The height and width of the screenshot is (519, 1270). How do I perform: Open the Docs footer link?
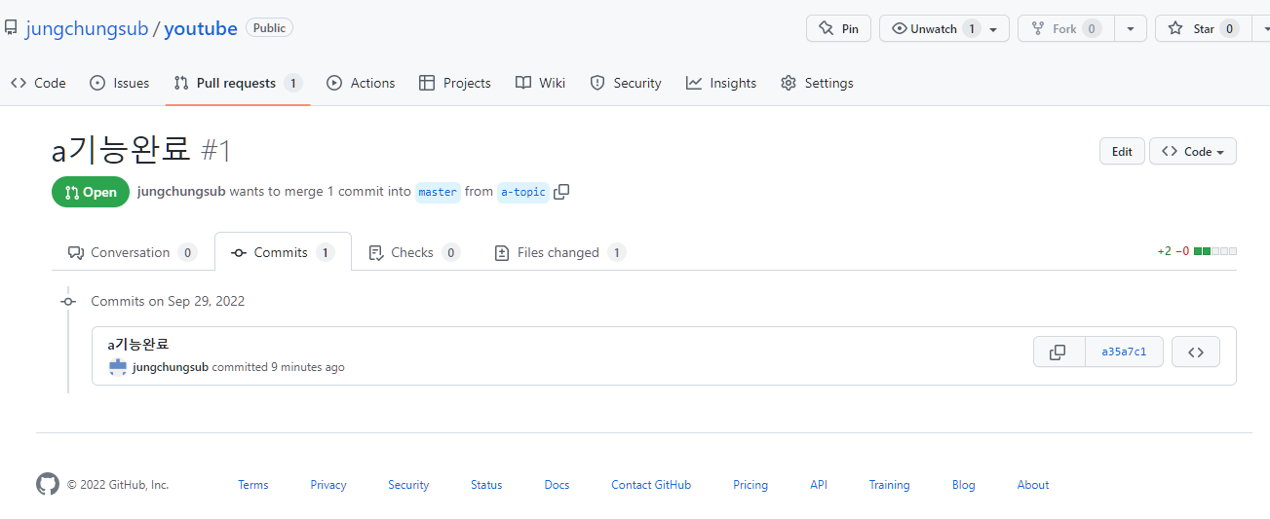coord(557,484)
